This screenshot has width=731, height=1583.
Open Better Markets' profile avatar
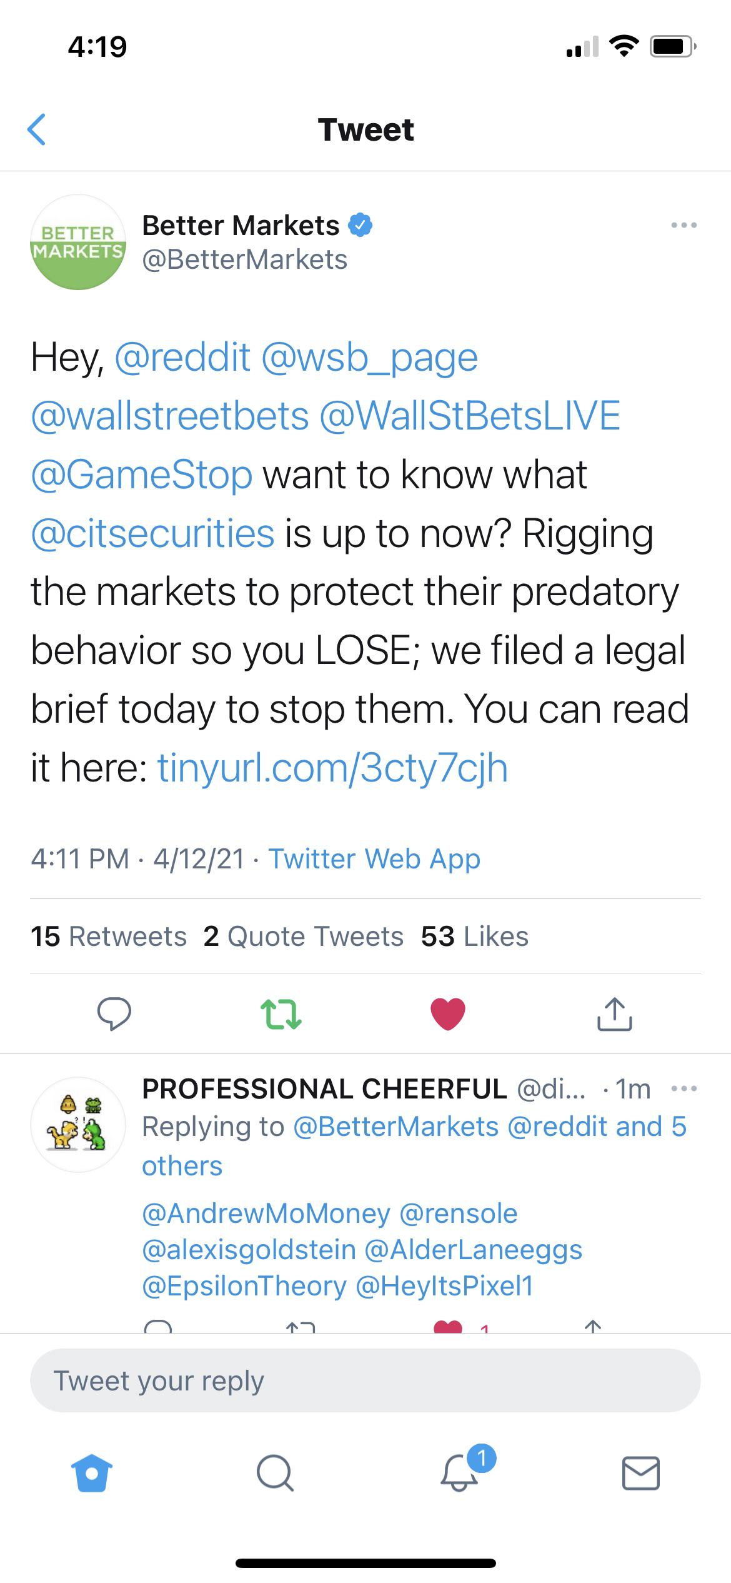77,241
